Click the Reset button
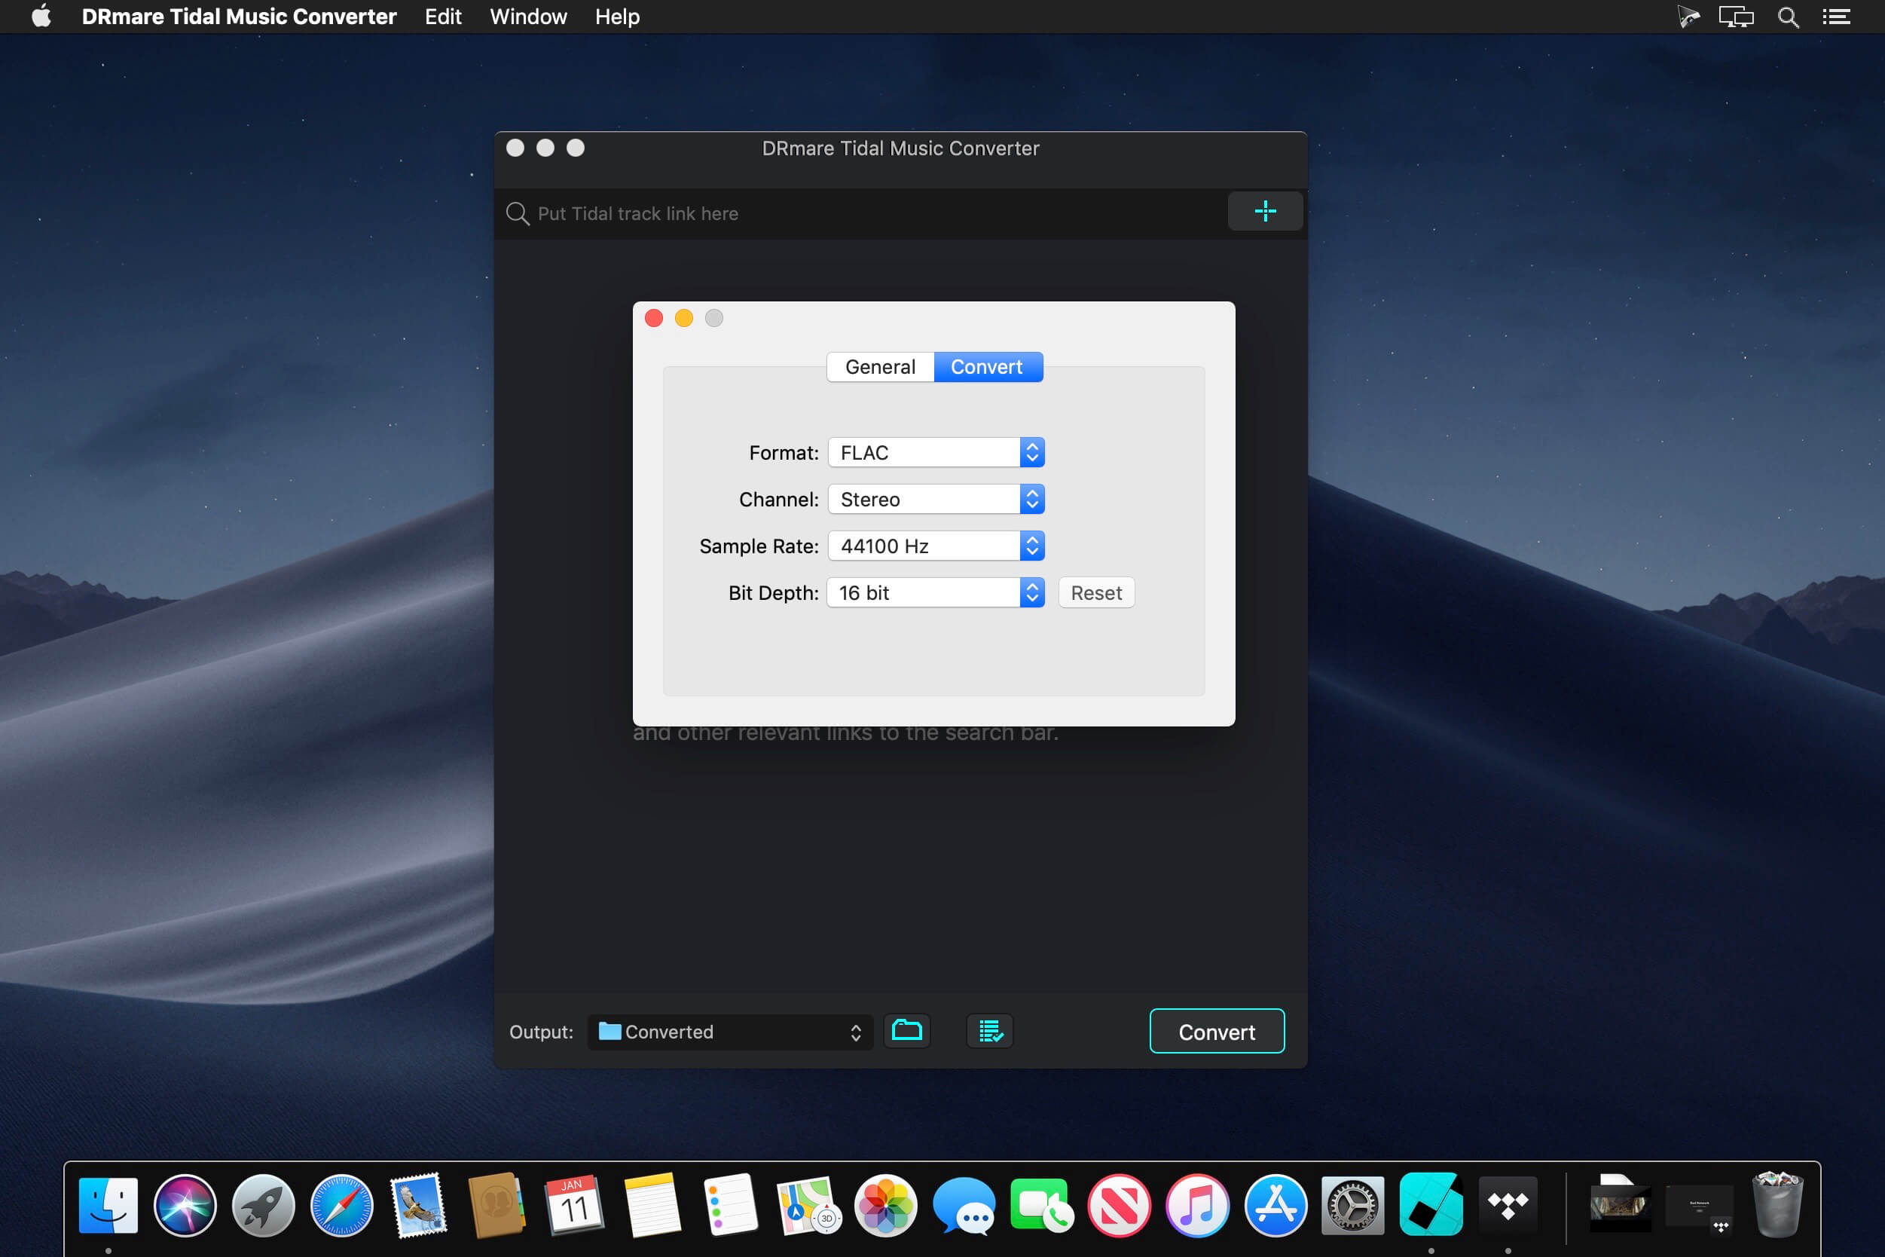This screenshot has width=1885, height=1257. 1095,592
